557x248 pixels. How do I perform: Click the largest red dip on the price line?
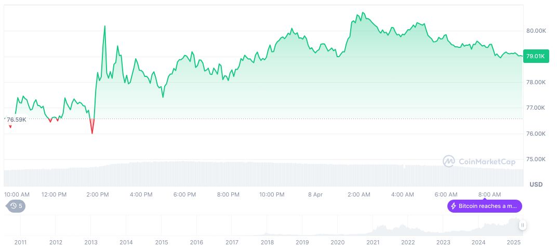click(x=92, y=132)
